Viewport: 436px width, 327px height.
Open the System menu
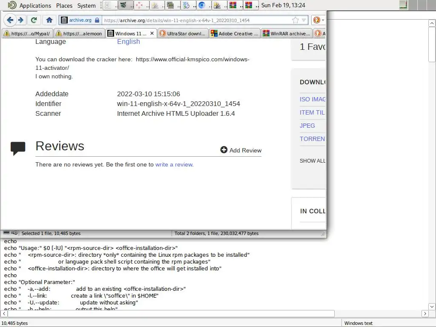[x=86, y=6]
